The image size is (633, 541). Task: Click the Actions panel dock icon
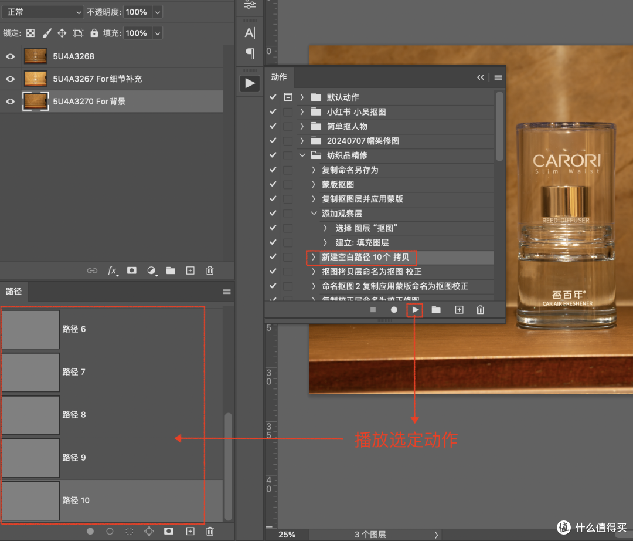pyautogui.click(x=250, y=84)
